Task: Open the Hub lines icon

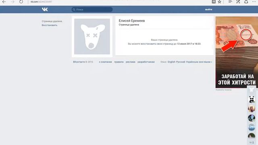Action: point(230,2)
